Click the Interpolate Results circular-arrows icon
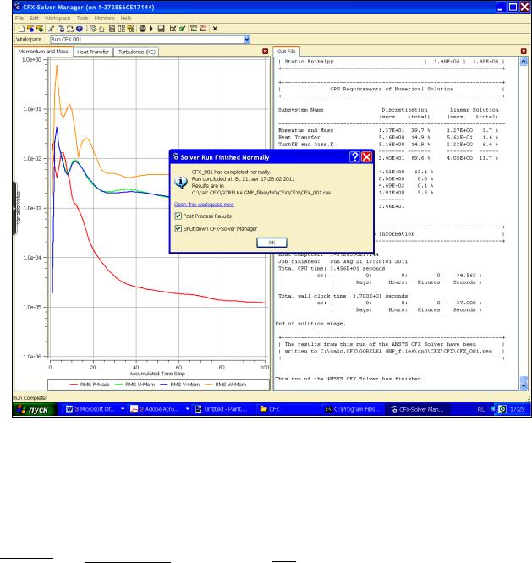532x563 pixels. 70,29
